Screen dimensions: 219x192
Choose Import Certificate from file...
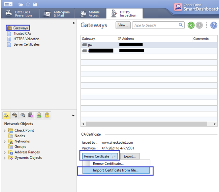click(x=116, y=170)
